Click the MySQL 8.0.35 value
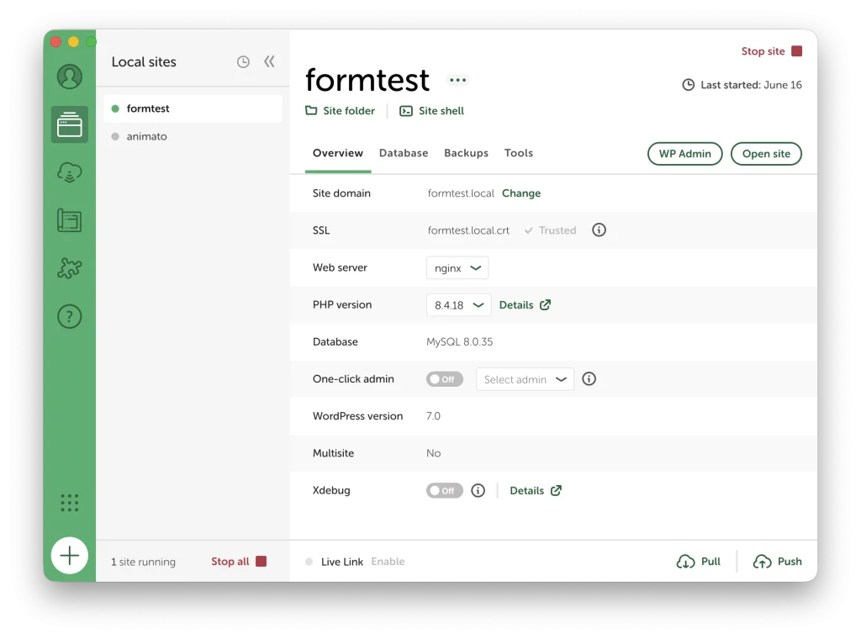This screenshot has width=861, height=639. 460,342
